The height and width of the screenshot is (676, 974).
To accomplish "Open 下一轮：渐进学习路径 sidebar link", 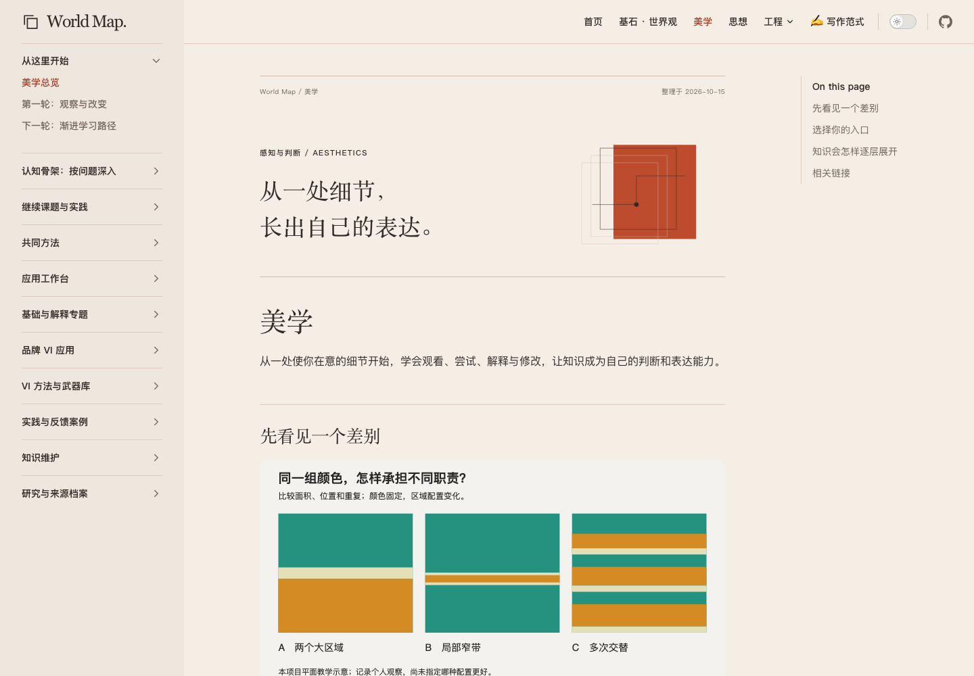I will (69, 126).
